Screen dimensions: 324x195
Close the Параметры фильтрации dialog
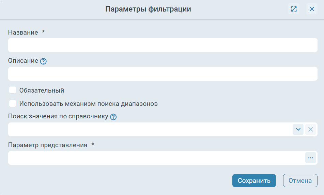coord(312,9)
